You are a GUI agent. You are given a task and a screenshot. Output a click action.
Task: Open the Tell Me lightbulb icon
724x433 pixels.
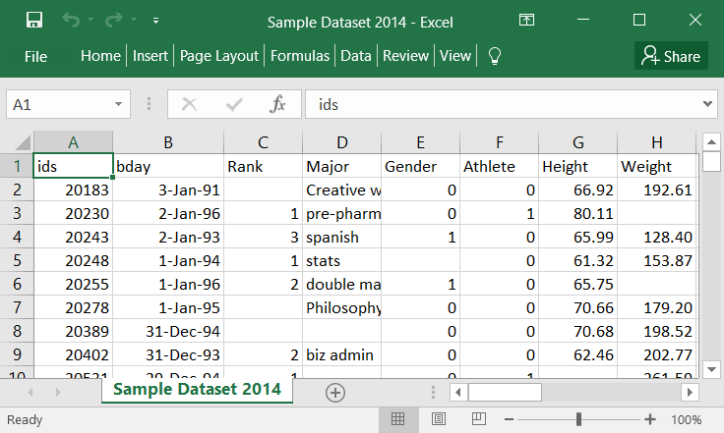(x=495, y=56)
